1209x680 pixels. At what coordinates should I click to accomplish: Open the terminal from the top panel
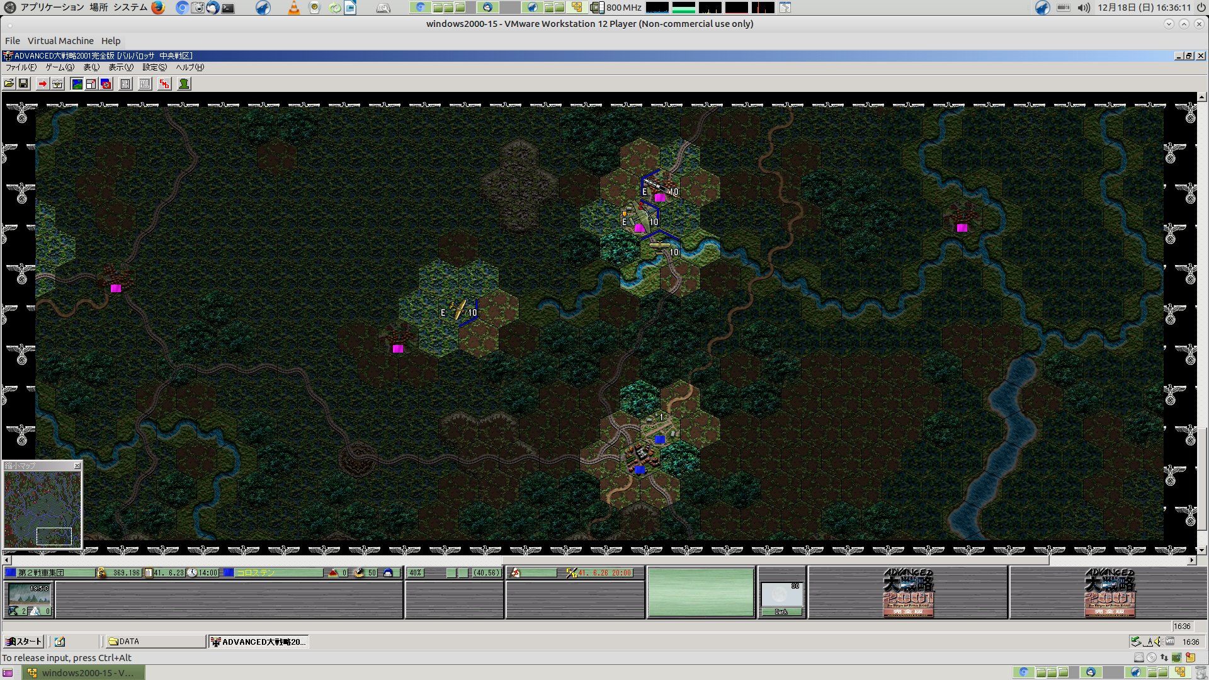tap(228, 8)
